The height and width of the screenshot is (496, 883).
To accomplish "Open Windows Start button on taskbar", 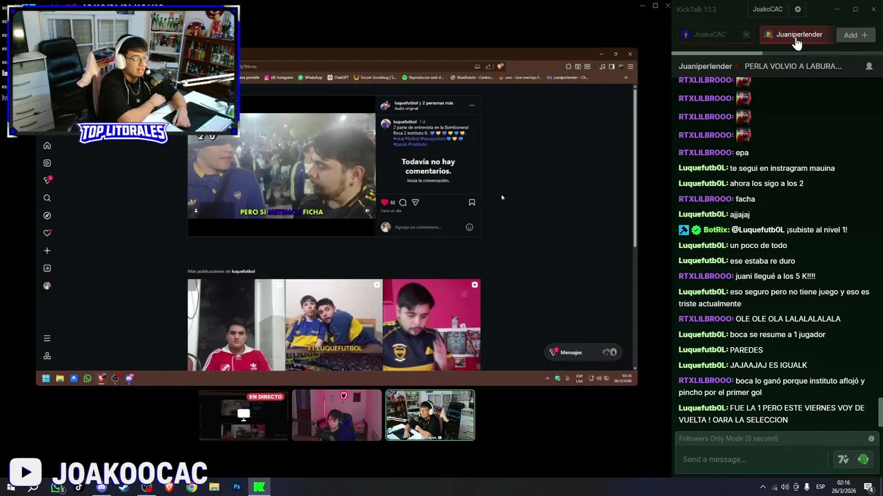I will pos(10,487).
